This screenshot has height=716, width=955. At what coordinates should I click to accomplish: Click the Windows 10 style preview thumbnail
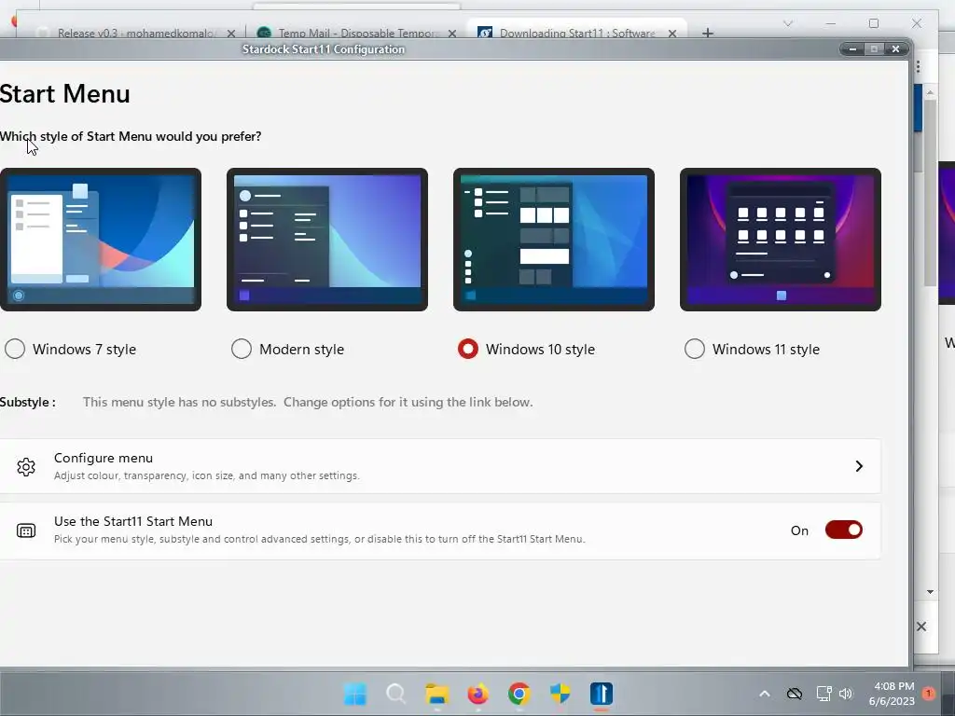[554, 240]
